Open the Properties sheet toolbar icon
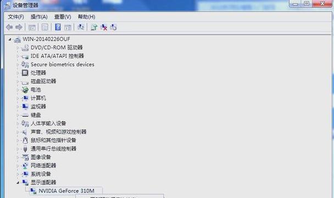The width and height of the screenshot is (334, 198). click(44, 28)
